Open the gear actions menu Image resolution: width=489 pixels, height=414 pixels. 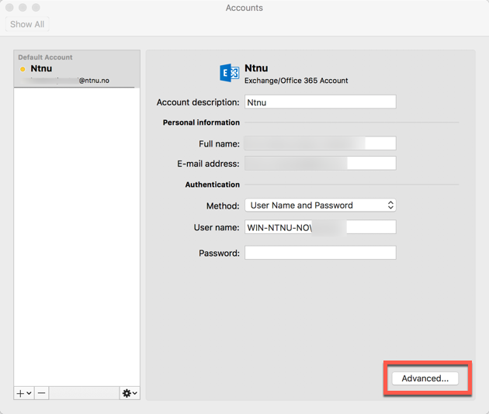pos(130,393)
